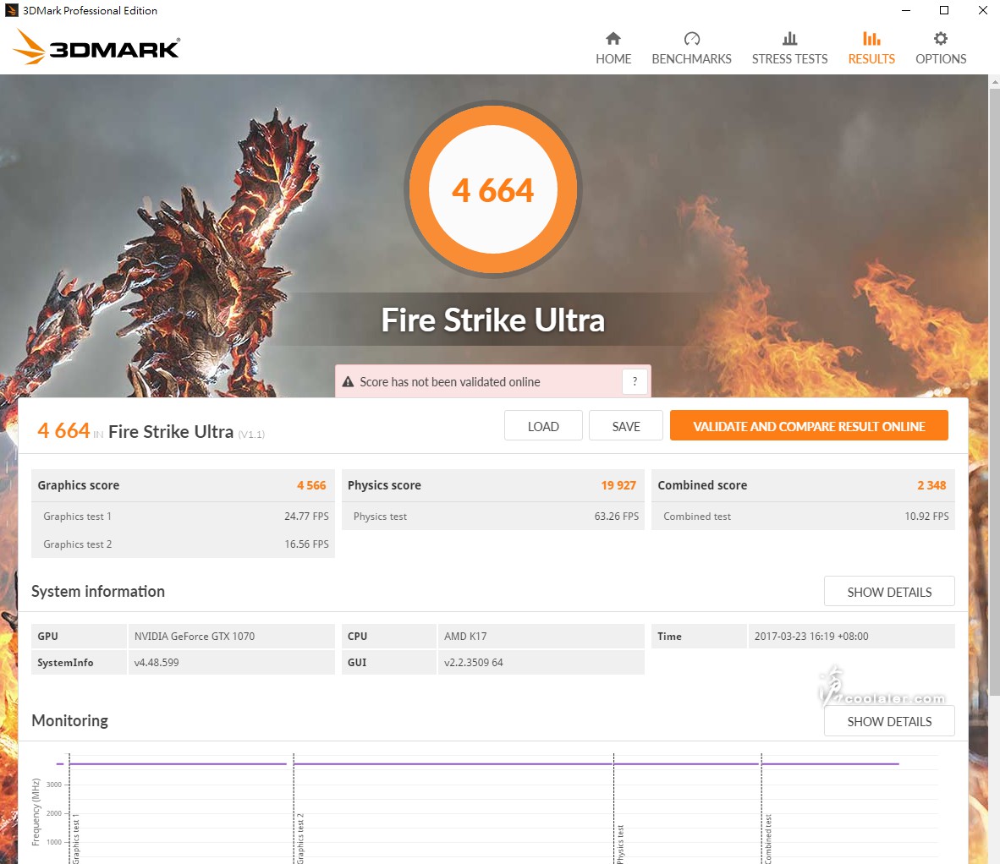1000x864 pixels.
Task: Click the Graphics test 2 timeline marker
Action: point(294,809)
